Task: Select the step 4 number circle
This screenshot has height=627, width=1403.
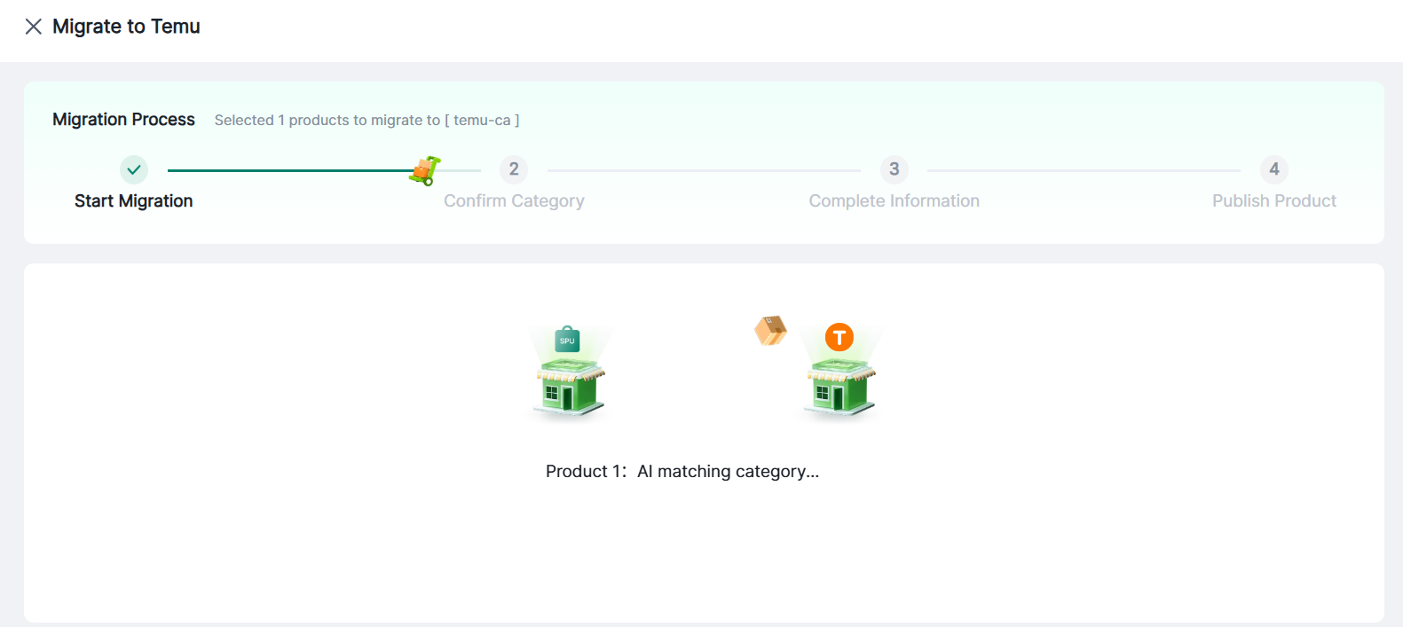Action: [x=1273, y=169]
